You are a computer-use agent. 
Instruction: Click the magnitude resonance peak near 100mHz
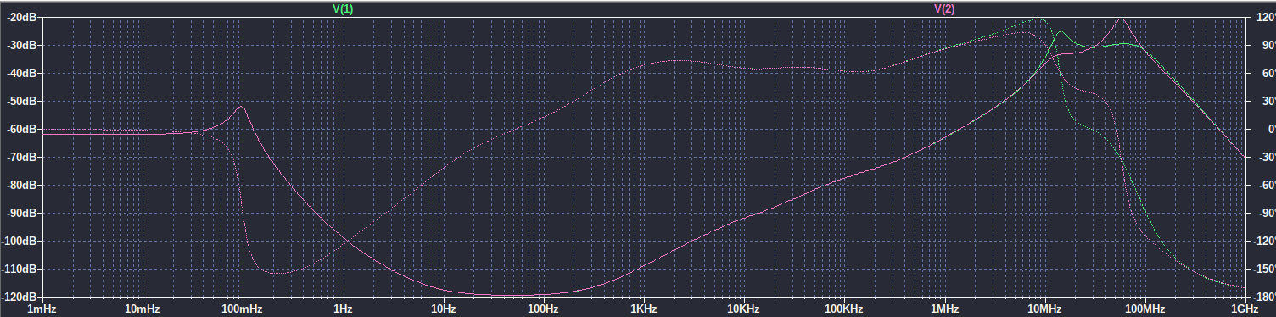click(x=243, y=107)
